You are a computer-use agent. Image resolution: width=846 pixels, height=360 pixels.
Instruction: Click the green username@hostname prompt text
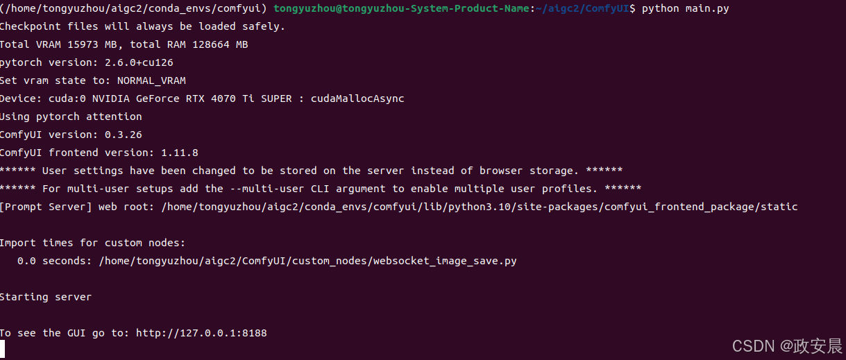click(401, 8)
